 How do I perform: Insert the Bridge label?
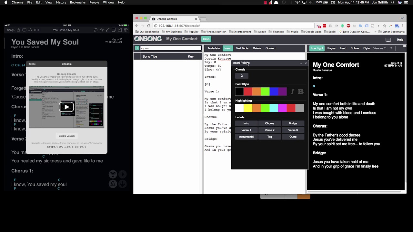tap(293, 123)
